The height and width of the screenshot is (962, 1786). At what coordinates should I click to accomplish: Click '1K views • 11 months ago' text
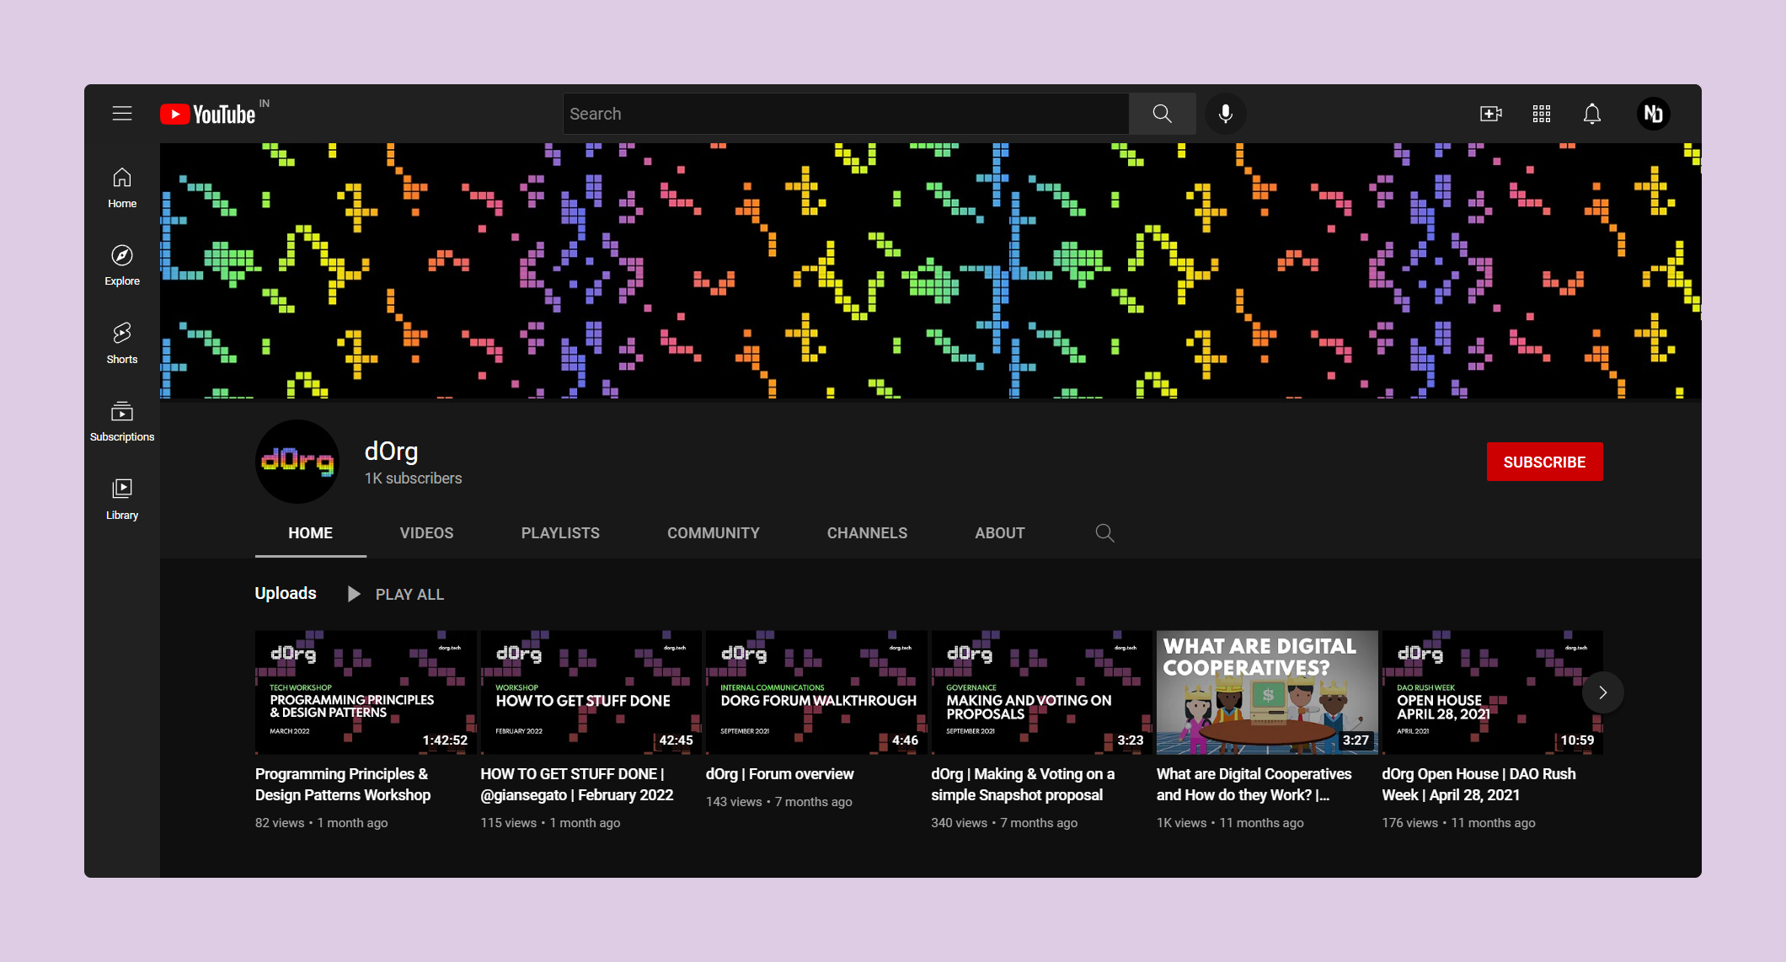tap(1230, 823)
